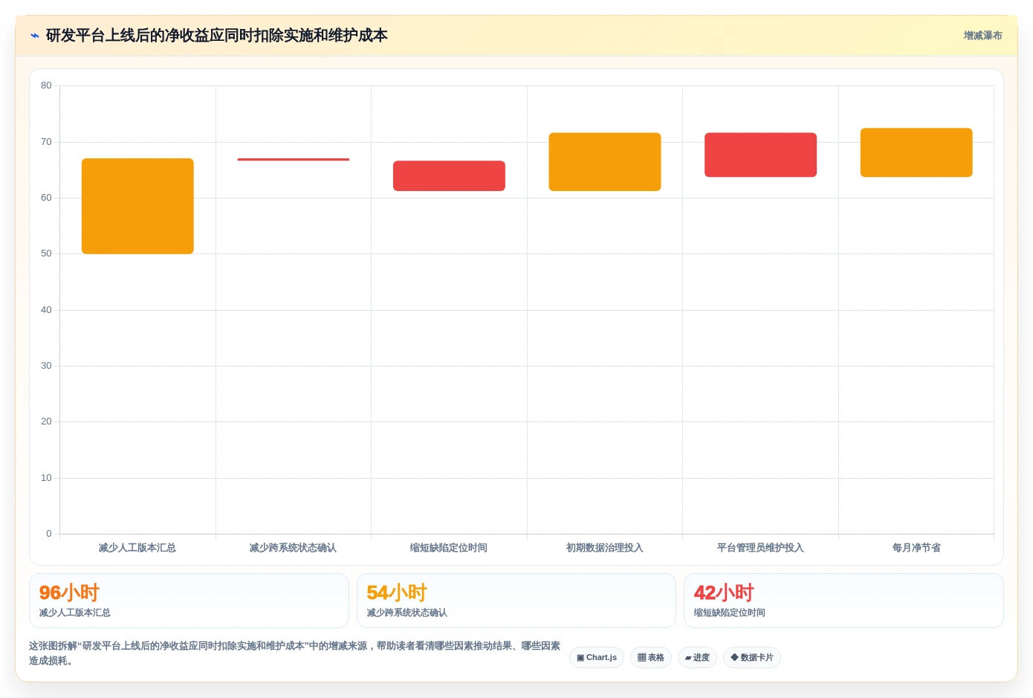This screenshot has height=698, width=1033.
Task: Click the x-axis label 平台管理员维护投入
Action: coord(760,548)
